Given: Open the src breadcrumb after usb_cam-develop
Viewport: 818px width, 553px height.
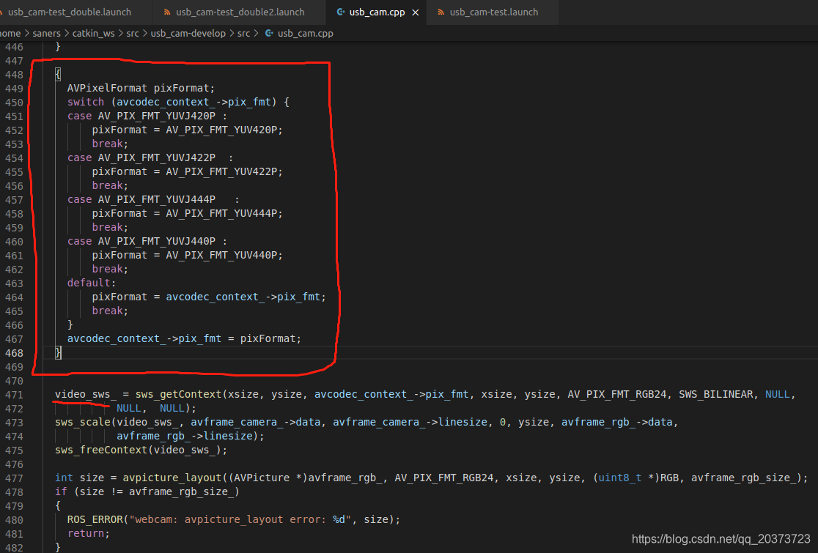Looking at the screenshot, I should [x=243, y=34].
